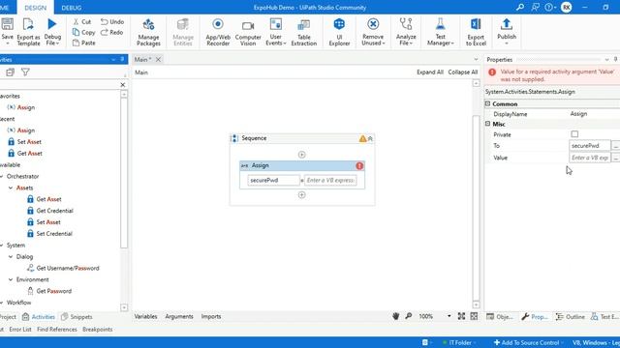Collapse all activities tree icon
Viewport: 620px width, 348px height.
[x=11, y=72]
